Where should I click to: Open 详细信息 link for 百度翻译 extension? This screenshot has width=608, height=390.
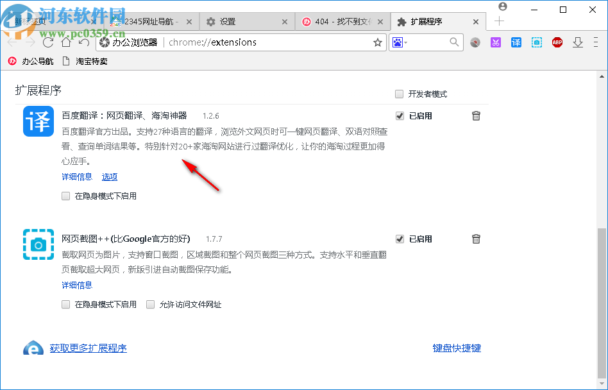76,176
